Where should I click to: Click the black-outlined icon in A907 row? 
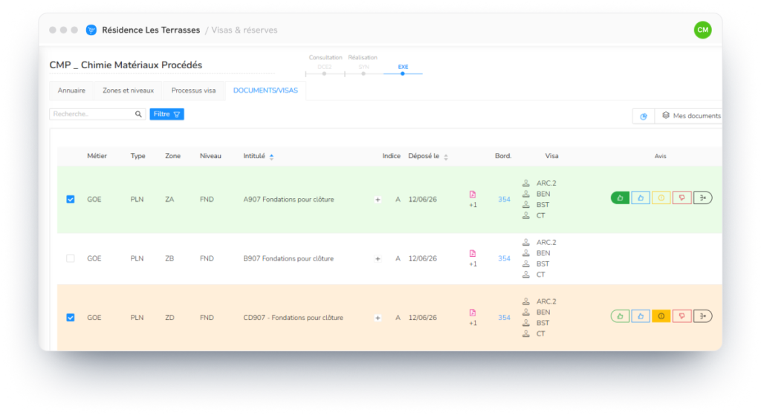pyautogui.click(x=703, y=197)
